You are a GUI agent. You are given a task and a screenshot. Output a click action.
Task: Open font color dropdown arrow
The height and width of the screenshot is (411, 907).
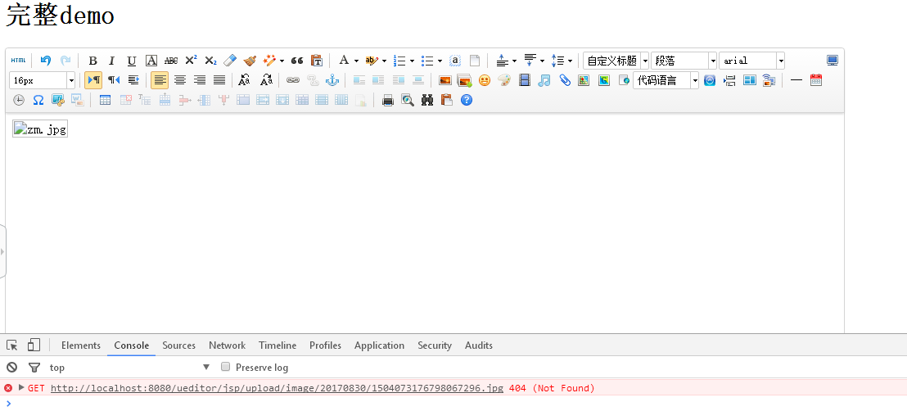(356, 61)
